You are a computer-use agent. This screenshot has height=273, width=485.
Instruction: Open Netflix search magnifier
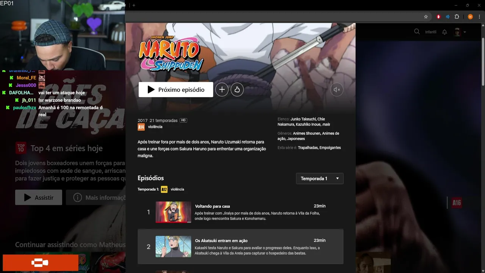[x=417, y=32]
